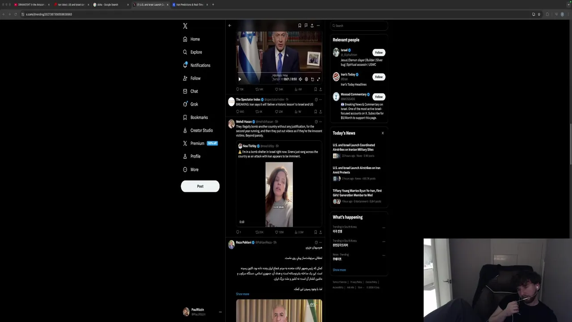572x322 pixels.
Task: Expand the More sidebar menu
Action: 191,169
